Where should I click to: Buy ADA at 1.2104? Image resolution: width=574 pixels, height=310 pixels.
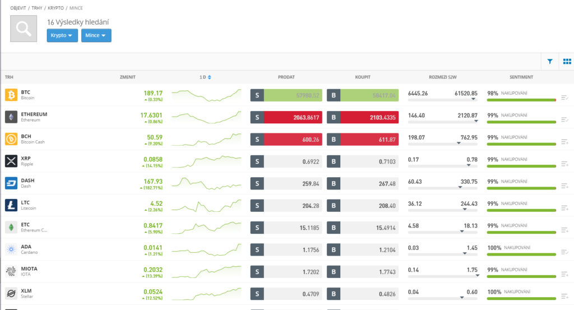(363, 249)
